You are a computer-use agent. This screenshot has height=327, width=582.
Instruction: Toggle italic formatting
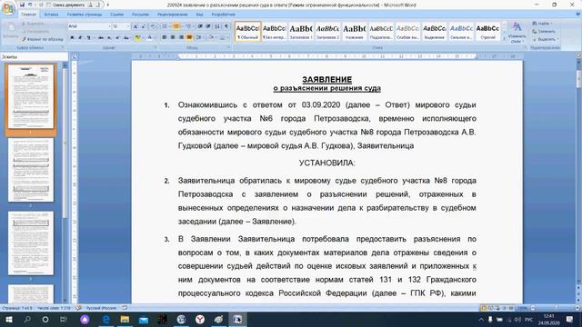pos(80,37)
